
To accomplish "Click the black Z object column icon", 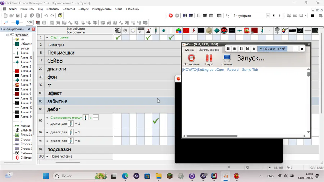I will [x=300, y=31].
